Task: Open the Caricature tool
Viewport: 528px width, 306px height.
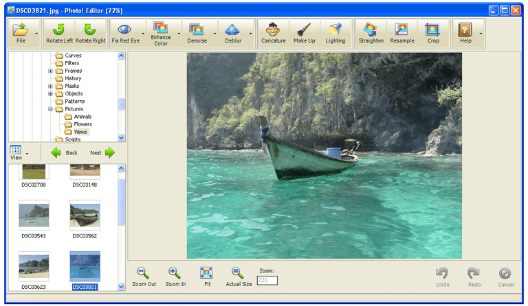Action: click(x=273, y=34)
